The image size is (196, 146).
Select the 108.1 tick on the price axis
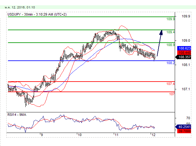click(x=186, y=65)
